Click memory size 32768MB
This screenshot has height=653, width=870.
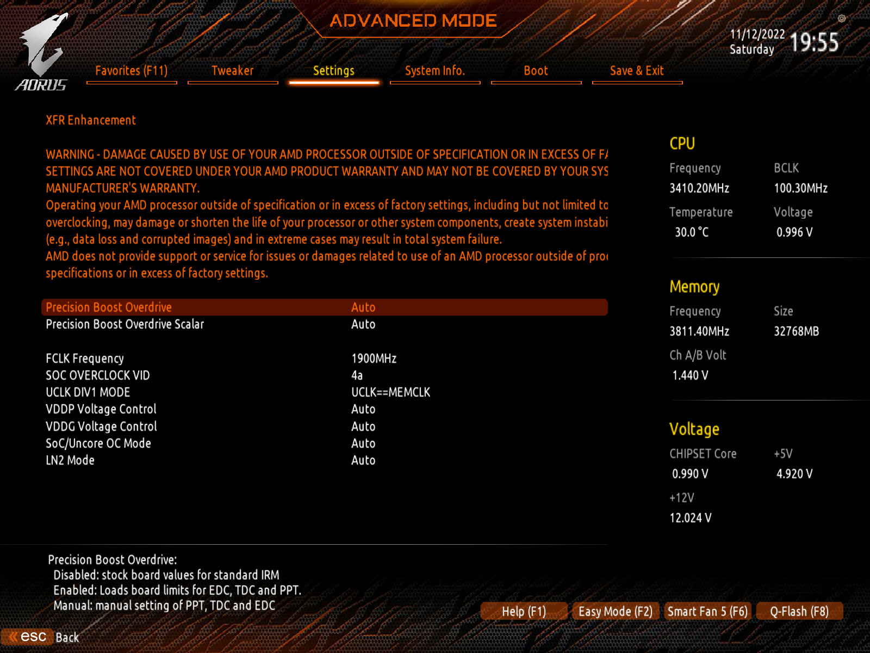click(797, 331)
